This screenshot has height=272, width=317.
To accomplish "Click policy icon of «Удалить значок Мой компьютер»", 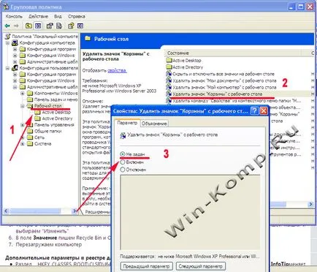I will (x=169, y=87).
